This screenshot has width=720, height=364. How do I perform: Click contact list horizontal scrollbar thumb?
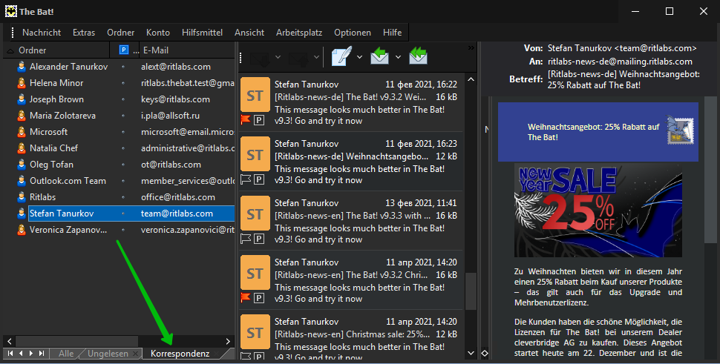(76, 341)
